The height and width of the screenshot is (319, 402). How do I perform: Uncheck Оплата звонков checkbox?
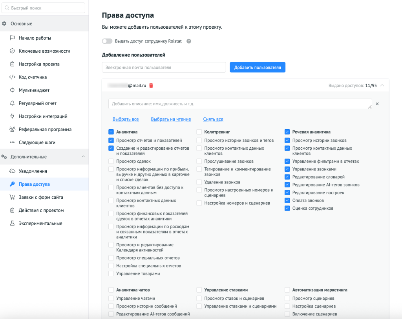287,200
